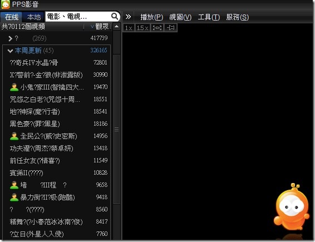Select 黑色豪?(罪?黑星) video
Viewport: 315px width, 242px height.
pos(35,124)
